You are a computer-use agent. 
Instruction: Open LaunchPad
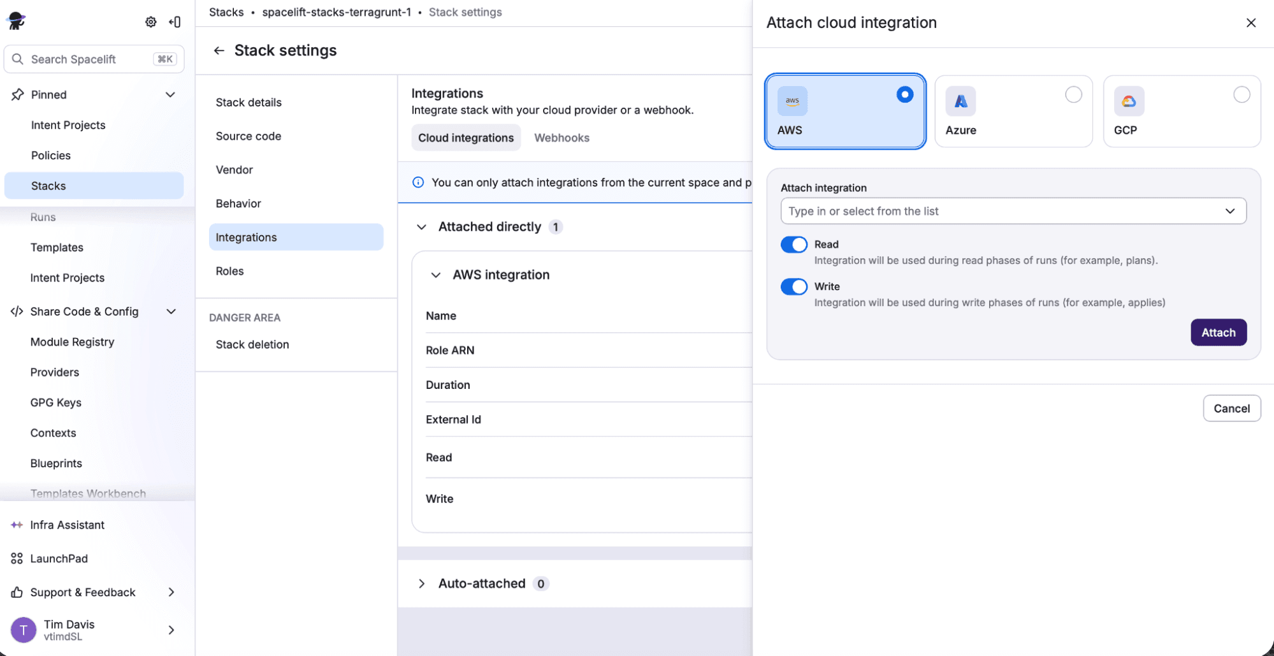coord(59,558)
